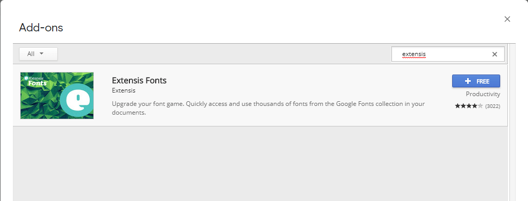528x201 pixels.
Task: Click the empty gray area below the result
Action: click(x=260, y=164)
